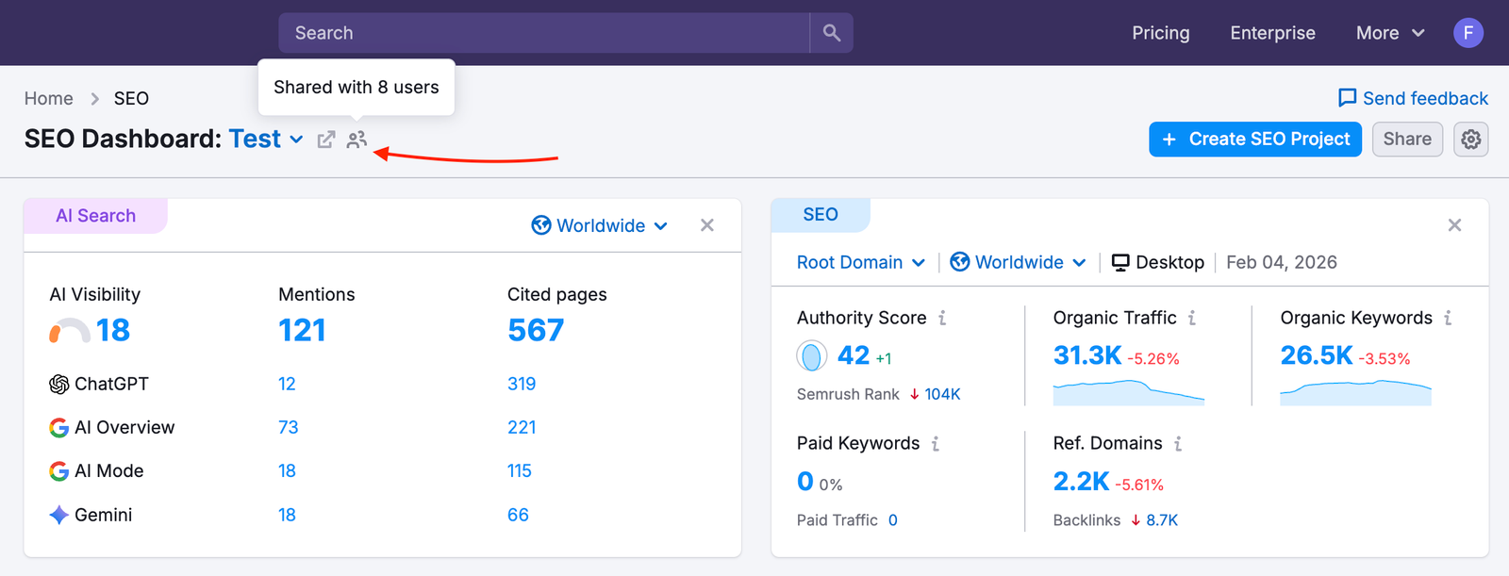This screenshot has width=1509, height=576.
Task: Expand the Test dashboard selector
Action: [266, 140]
